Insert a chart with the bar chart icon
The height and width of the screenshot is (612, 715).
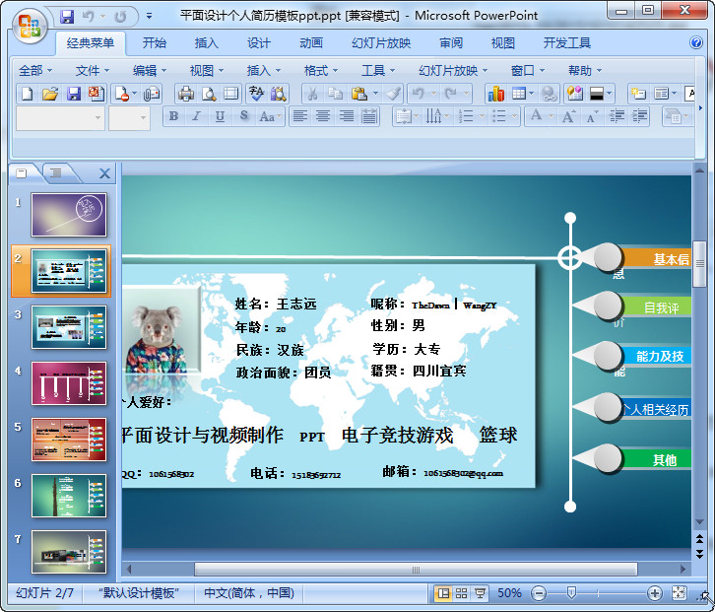pyautogui.click(x=496, y=94)
